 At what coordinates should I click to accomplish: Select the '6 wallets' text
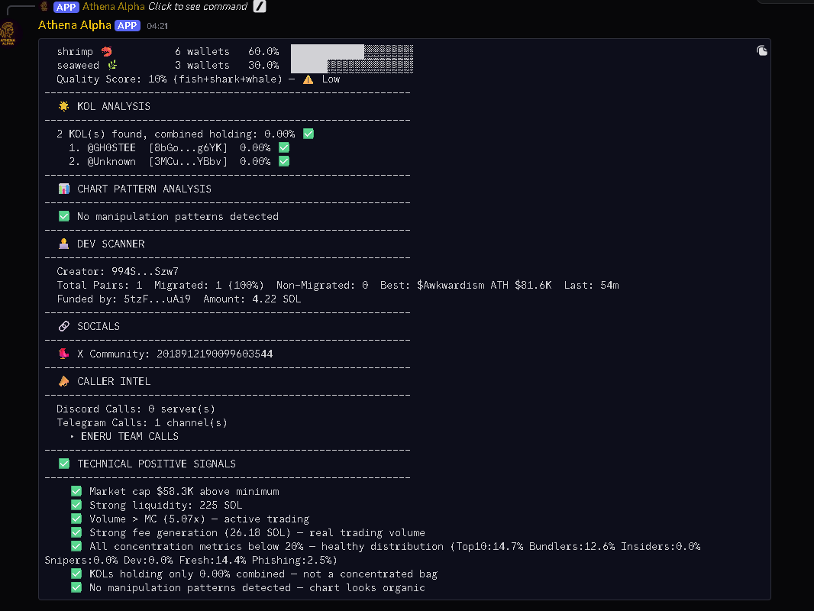tap(202, 51)
